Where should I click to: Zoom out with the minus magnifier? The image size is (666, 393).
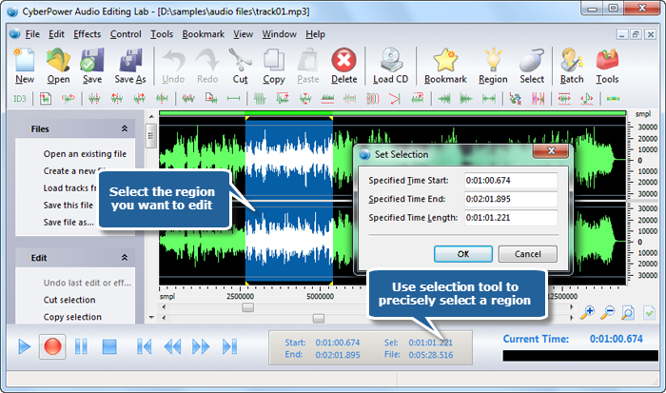coord(608,313)
